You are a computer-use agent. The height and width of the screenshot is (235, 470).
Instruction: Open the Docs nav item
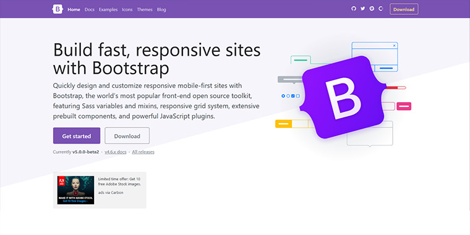click(90, 9)
